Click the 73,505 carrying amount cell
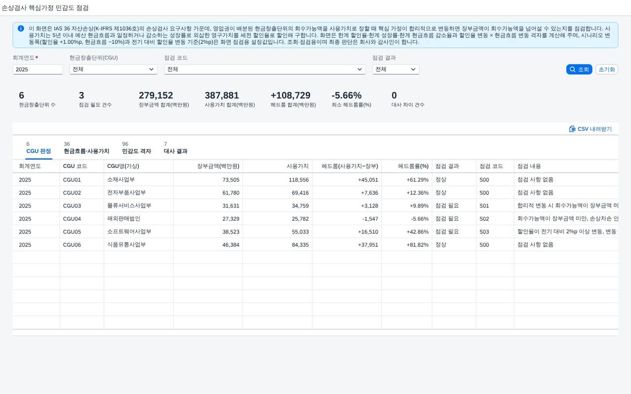Screen dimensions: 631x394 (208, 180)
